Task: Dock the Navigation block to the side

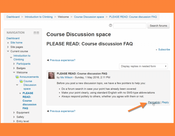Action: [x=38, y=33]
